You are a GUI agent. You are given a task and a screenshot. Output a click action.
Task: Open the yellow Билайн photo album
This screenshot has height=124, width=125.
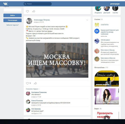[107, 79]
